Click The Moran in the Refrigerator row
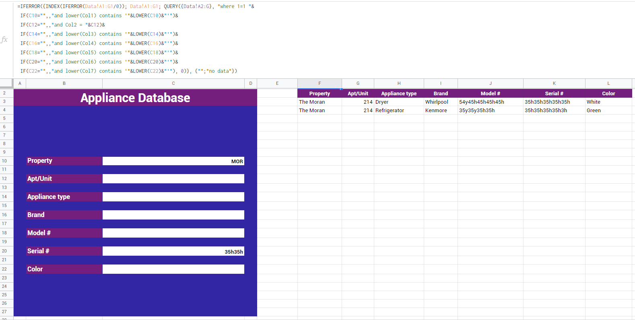 pyautogui.click(x=320, y=110)
